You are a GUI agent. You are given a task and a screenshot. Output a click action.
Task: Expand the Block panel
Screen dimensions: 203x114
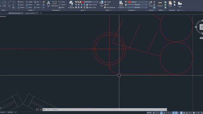click(x=108, y=10)
